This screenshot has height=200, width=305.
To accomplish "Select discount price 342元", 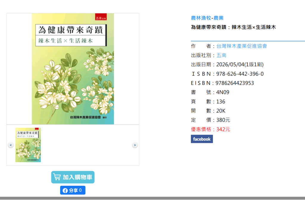I will click(223, 129).
